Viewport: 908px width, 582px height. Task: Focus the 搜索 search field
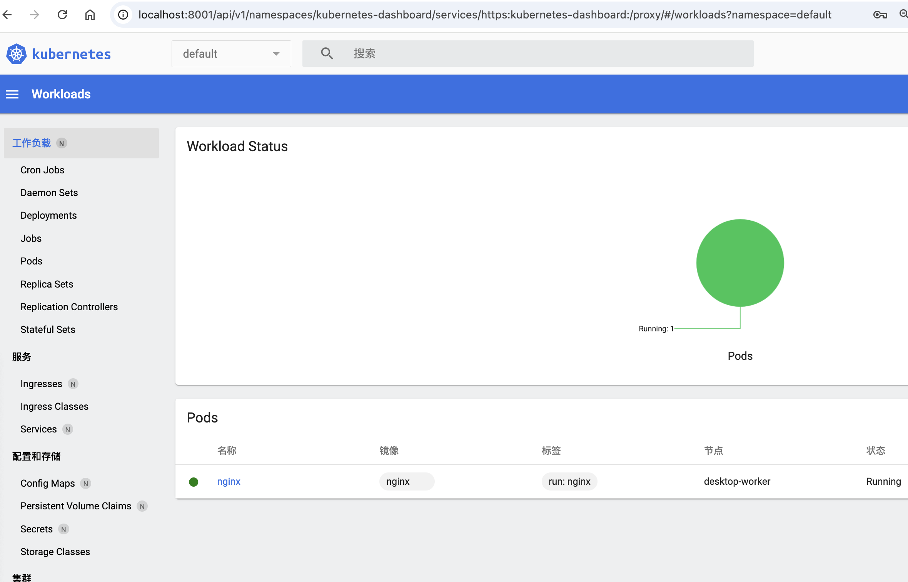(539, 53)
